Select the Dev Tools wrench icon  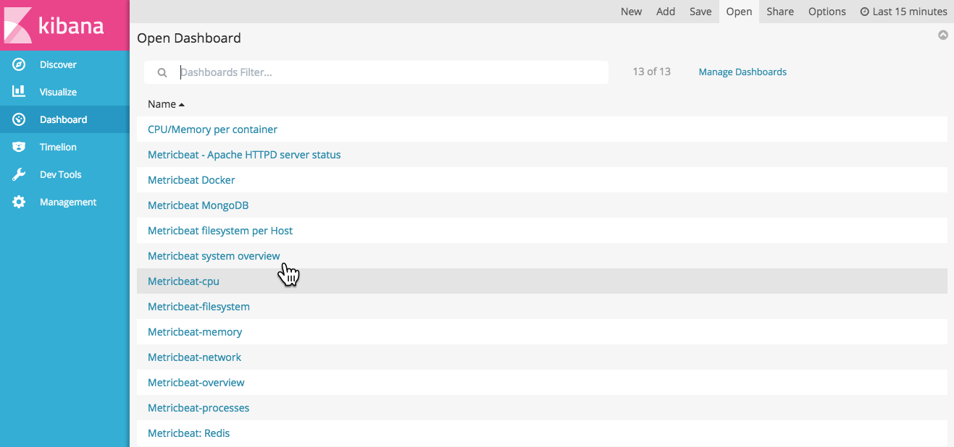coord(18,174)
